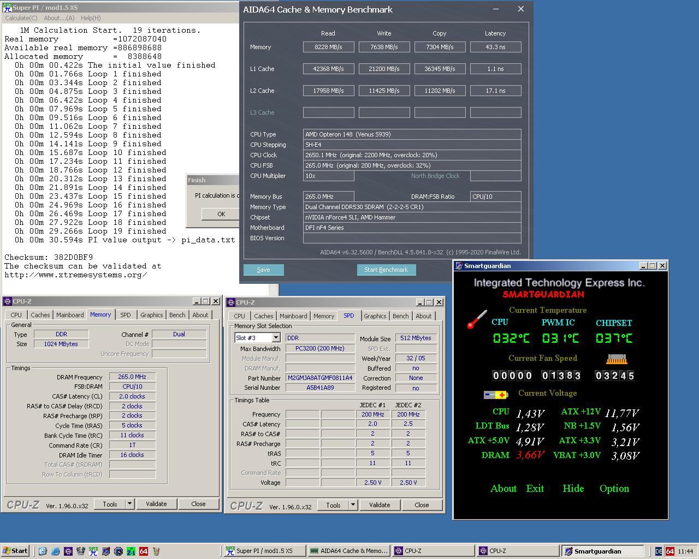Open the Help(H) menu in Super PI
Image resolution: width=699 pixels, height=559 pixels.
click(x=91, y=18)
